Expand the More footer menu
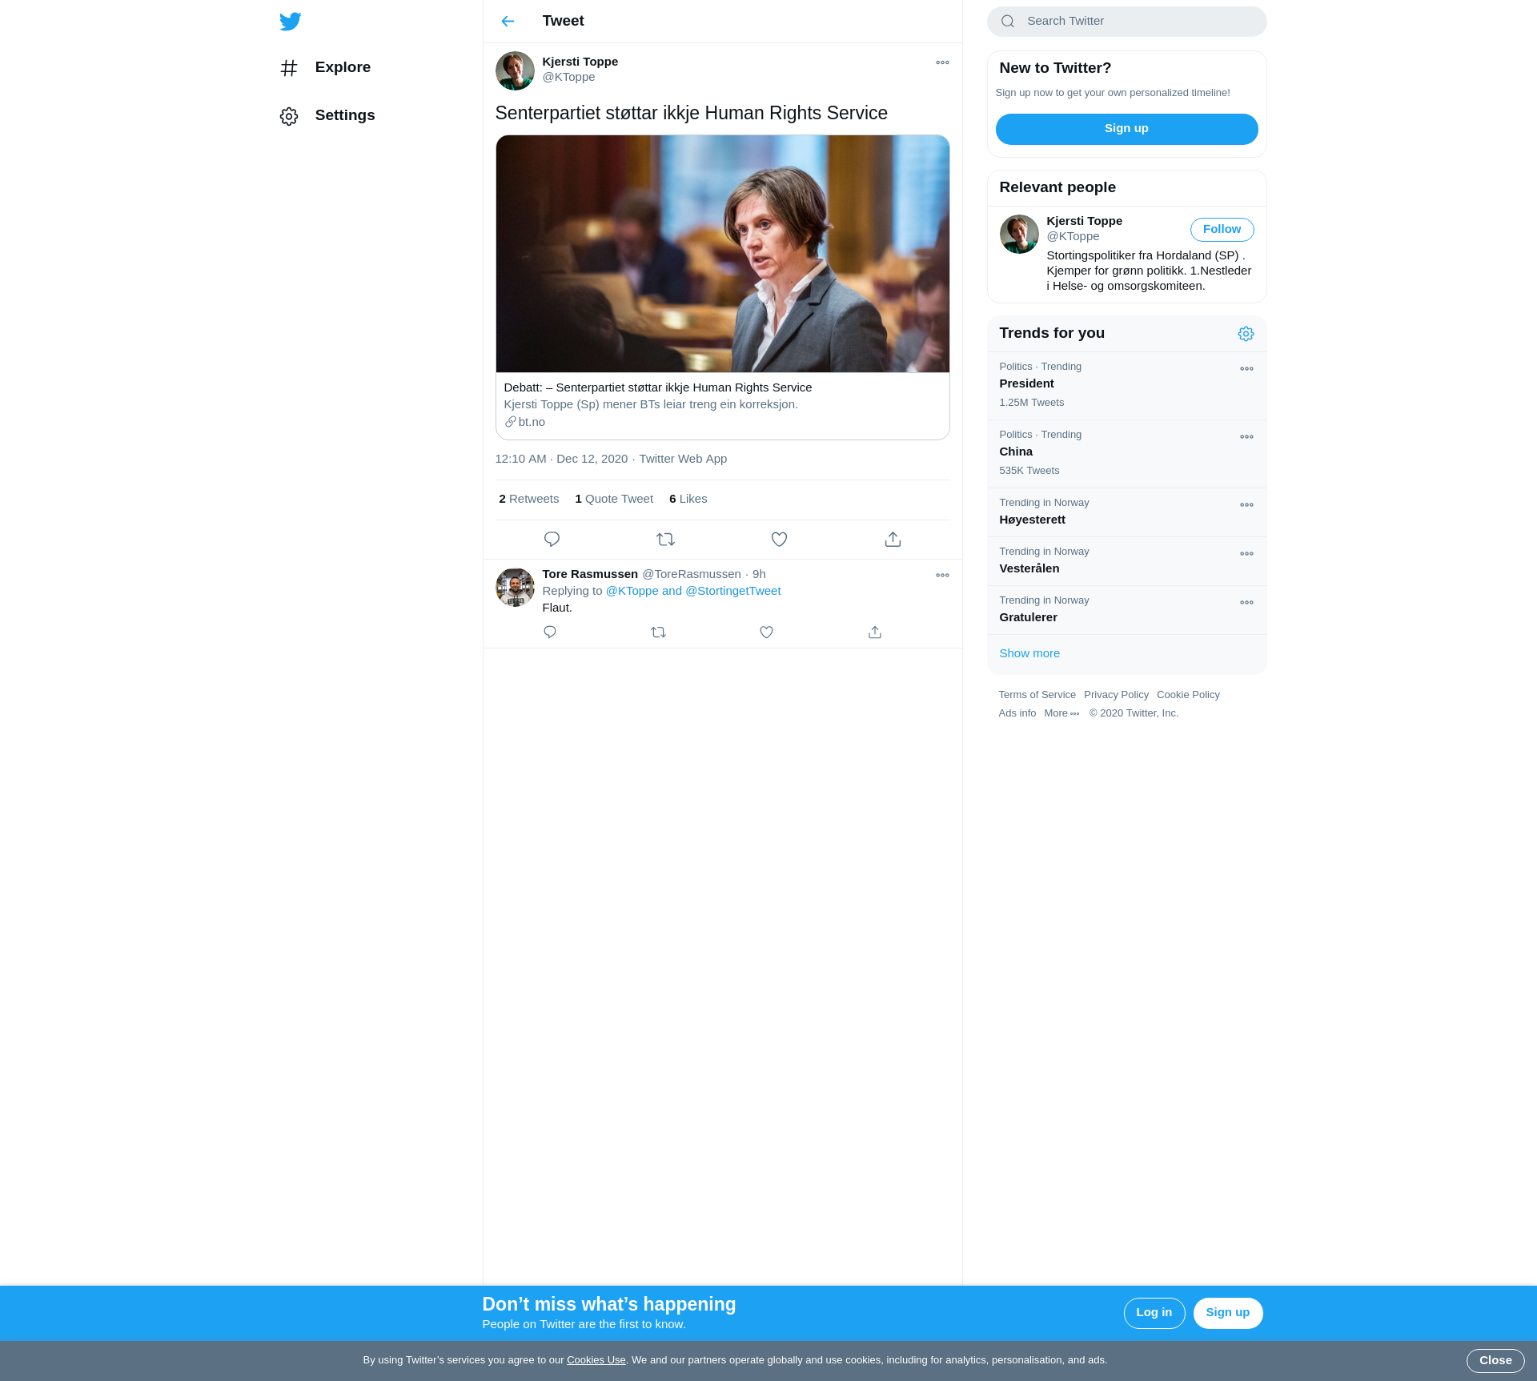The height and width of the screenshot is (1381, 1537). pyautogui.click(x=1061, y=713)
